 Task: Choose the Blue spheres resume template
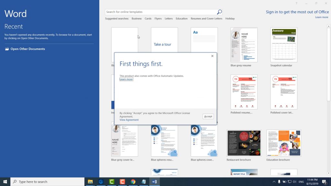(x=165, y=141)
